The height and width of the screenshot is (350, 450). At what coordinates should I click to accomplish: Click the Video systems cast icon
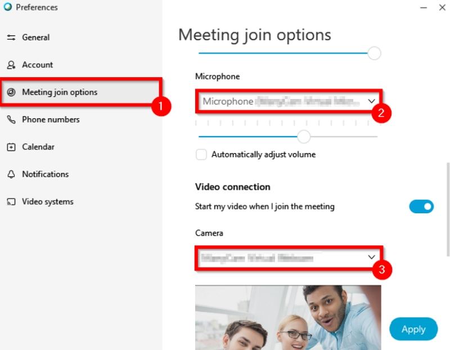point(11,202)
